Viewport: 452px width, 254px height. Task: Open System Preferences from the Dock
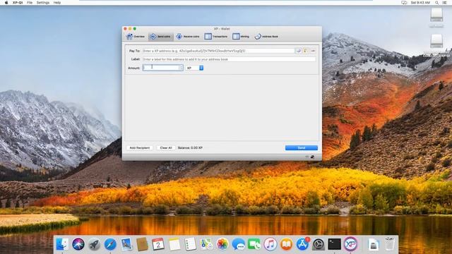319,244
